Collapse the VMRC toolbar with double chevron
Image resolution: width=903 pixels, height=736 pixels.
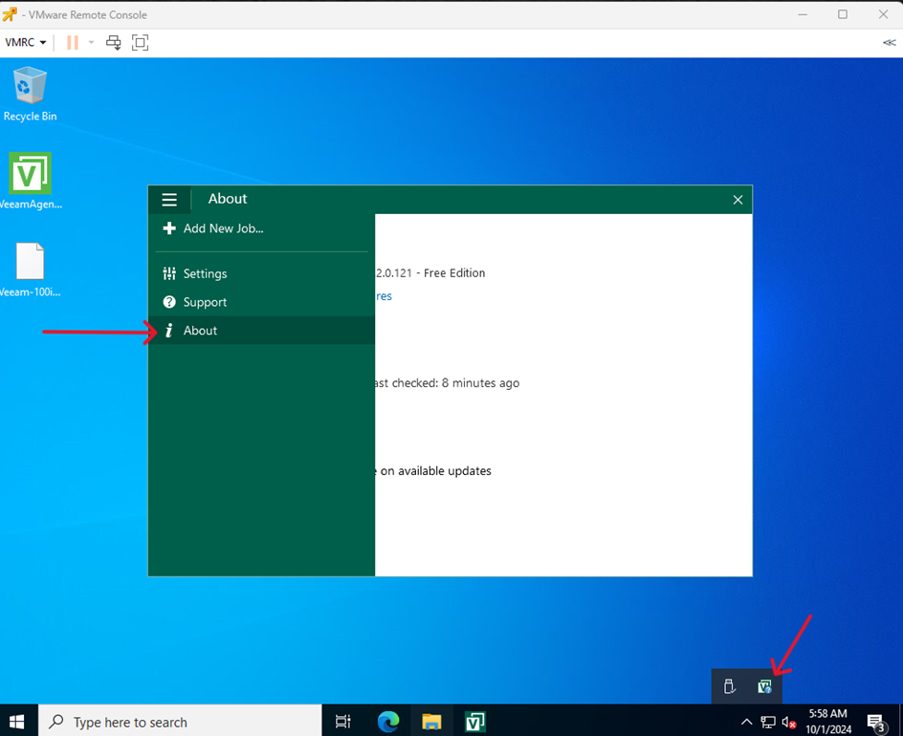tap(889, 42)
